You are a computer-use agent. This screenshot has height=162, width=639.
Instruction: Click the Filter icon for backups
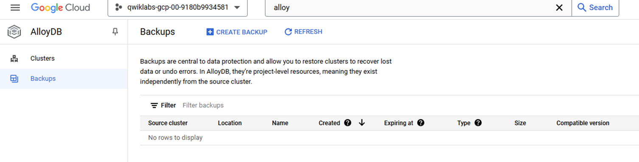(154, 105)
